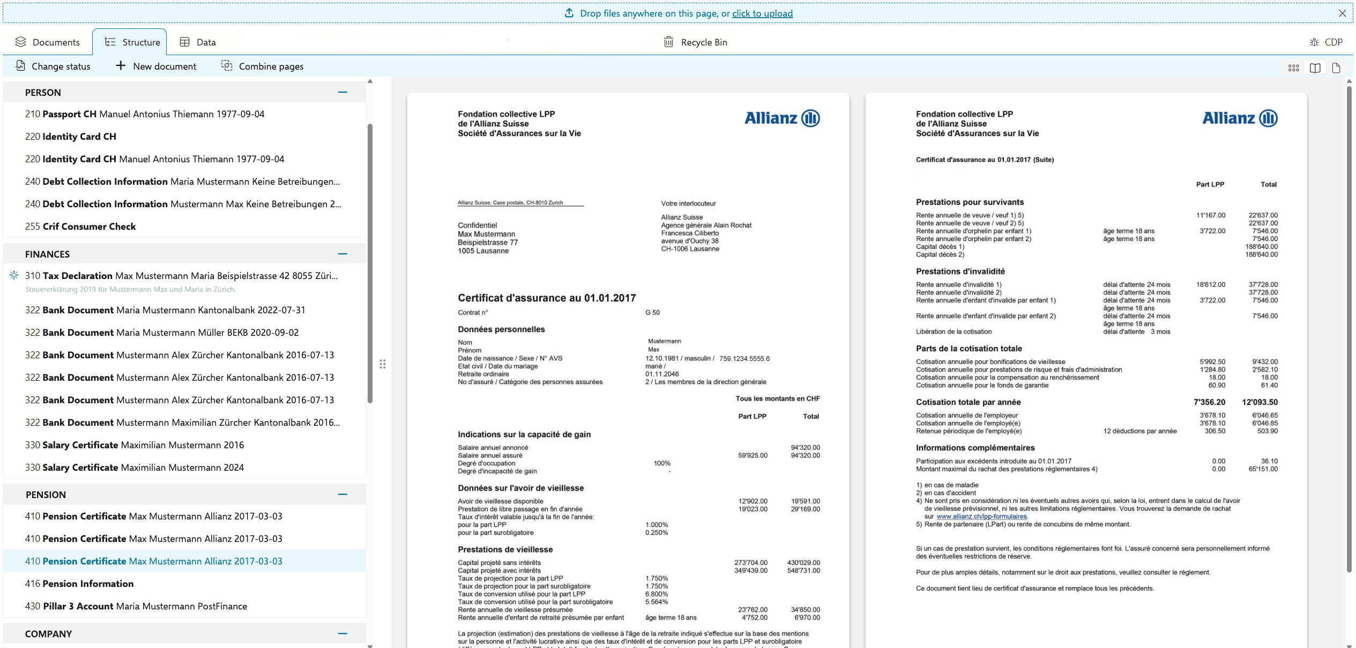Click the panel splitter drag handle
Viewport: 1356px width, 648px height.
[383, 364]
